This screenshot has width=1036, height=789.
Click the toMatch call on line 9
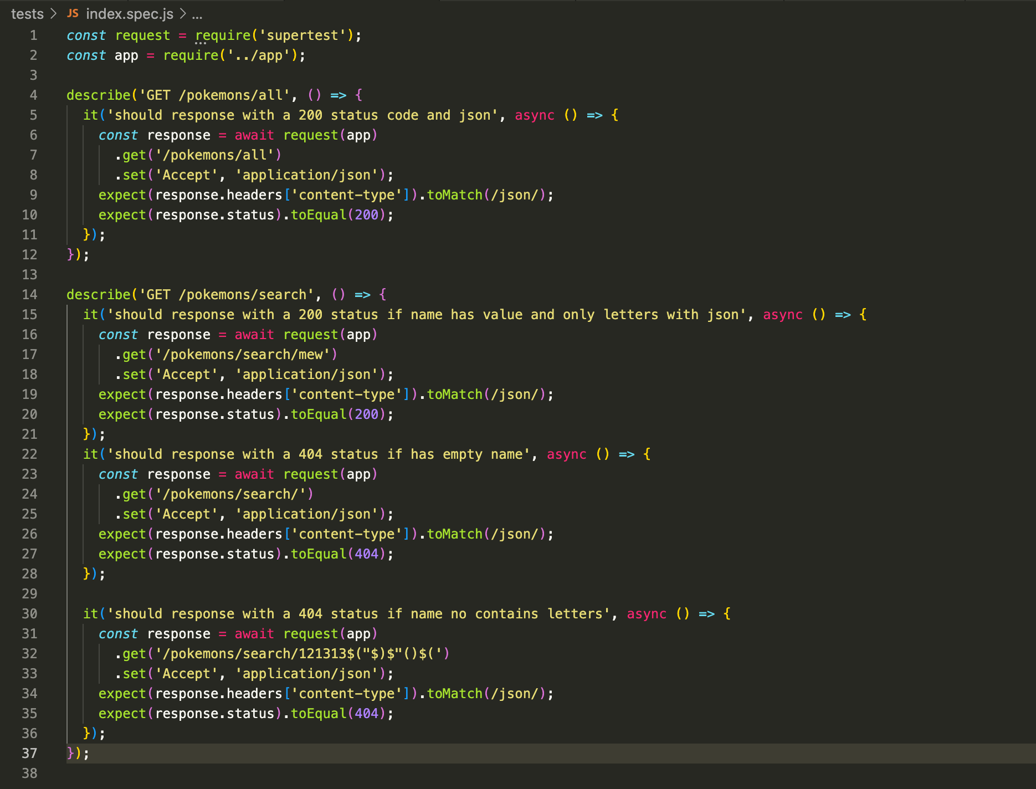click(x=454, y=194)
